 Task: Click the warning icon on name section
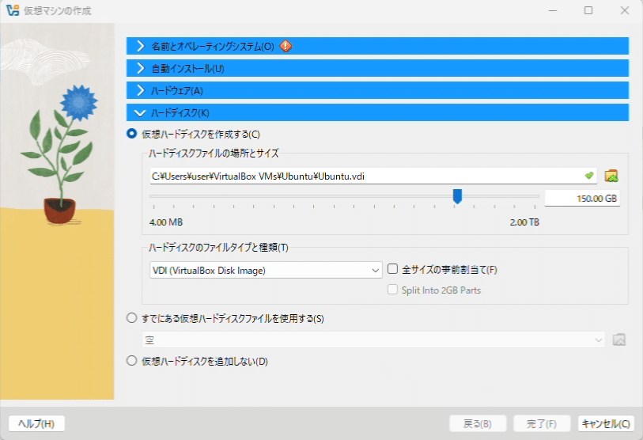point(286,46)
